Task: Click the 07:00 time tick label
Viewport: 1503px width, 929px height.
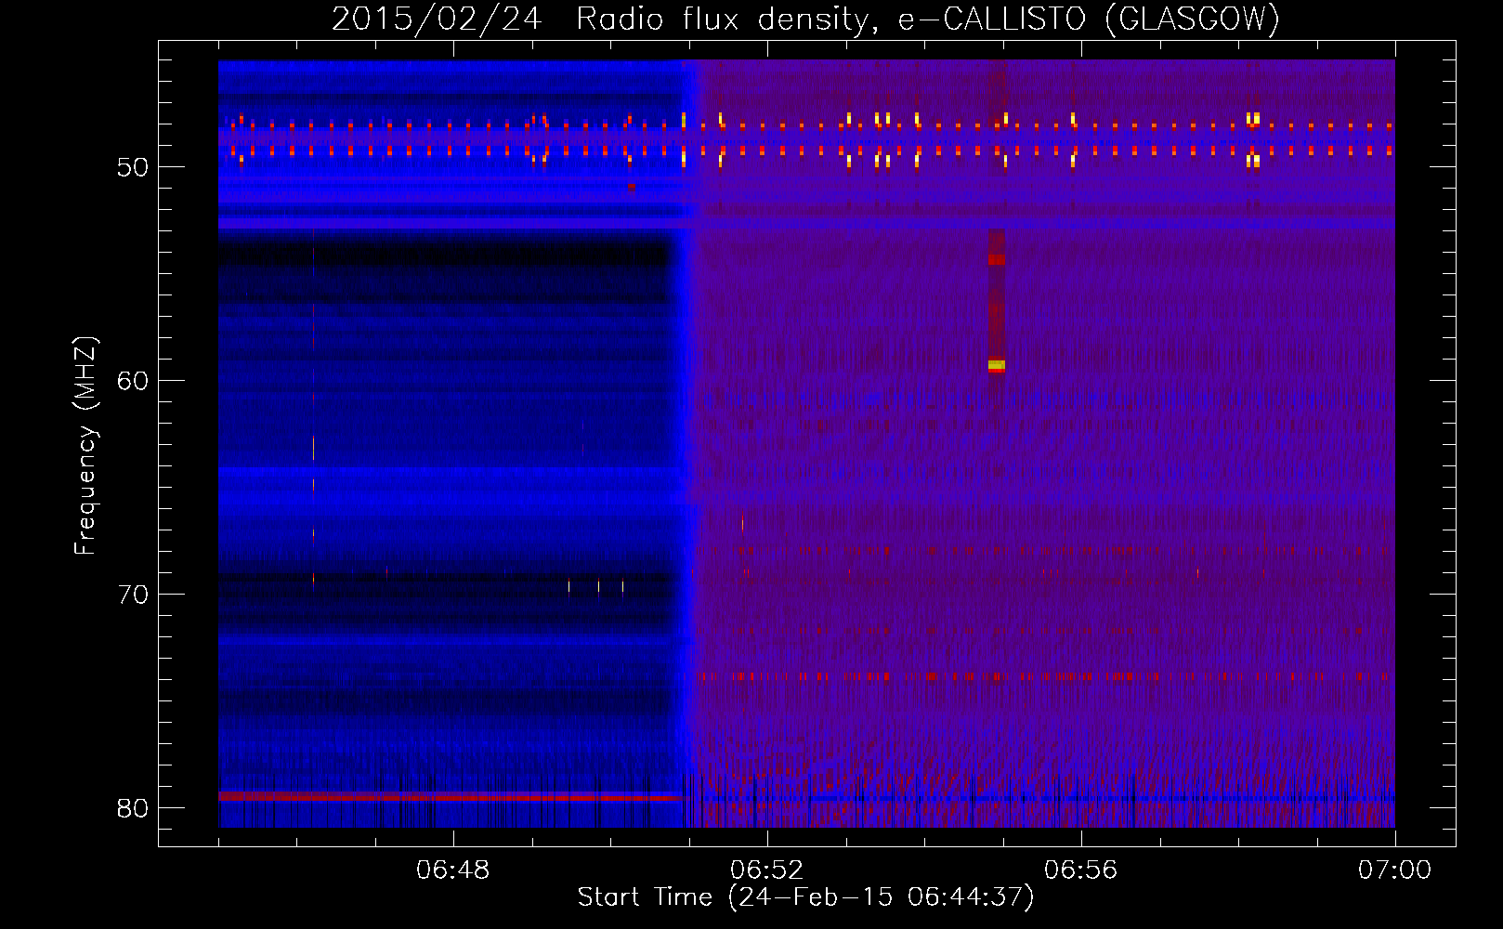Action: click(x=1394, y=870)
